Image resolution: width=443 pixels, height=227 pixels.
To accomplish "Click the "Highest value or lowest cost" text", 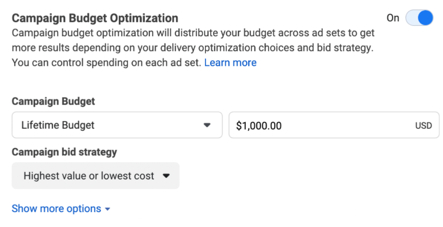I will tap(89, 176).
